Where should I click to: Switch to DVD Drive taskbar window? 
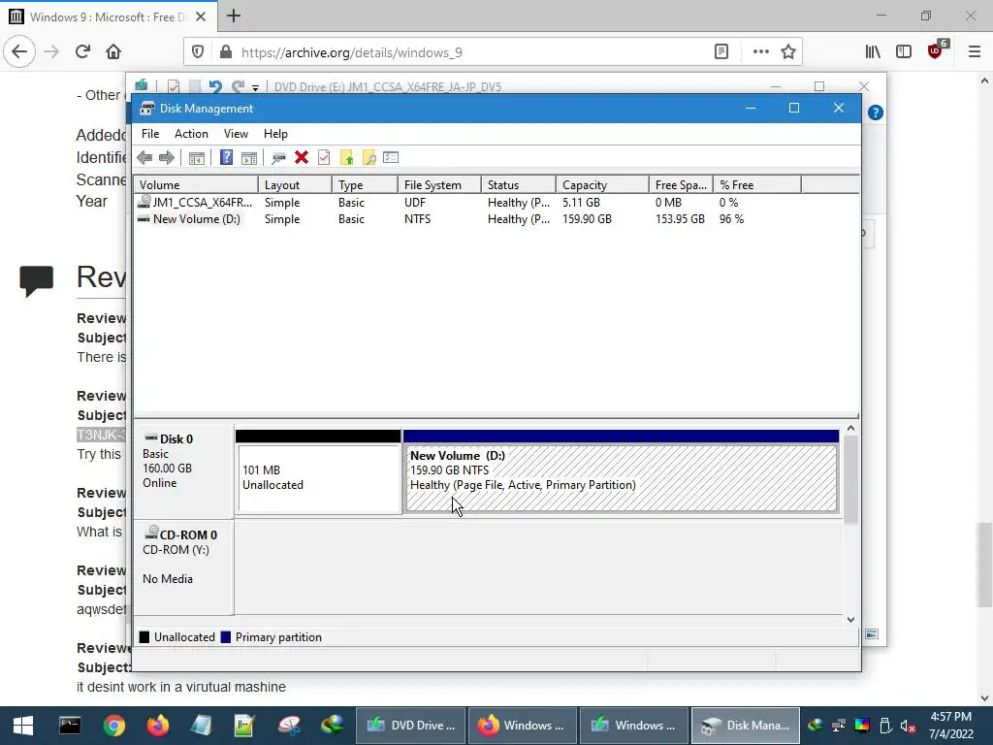[411, 726]
